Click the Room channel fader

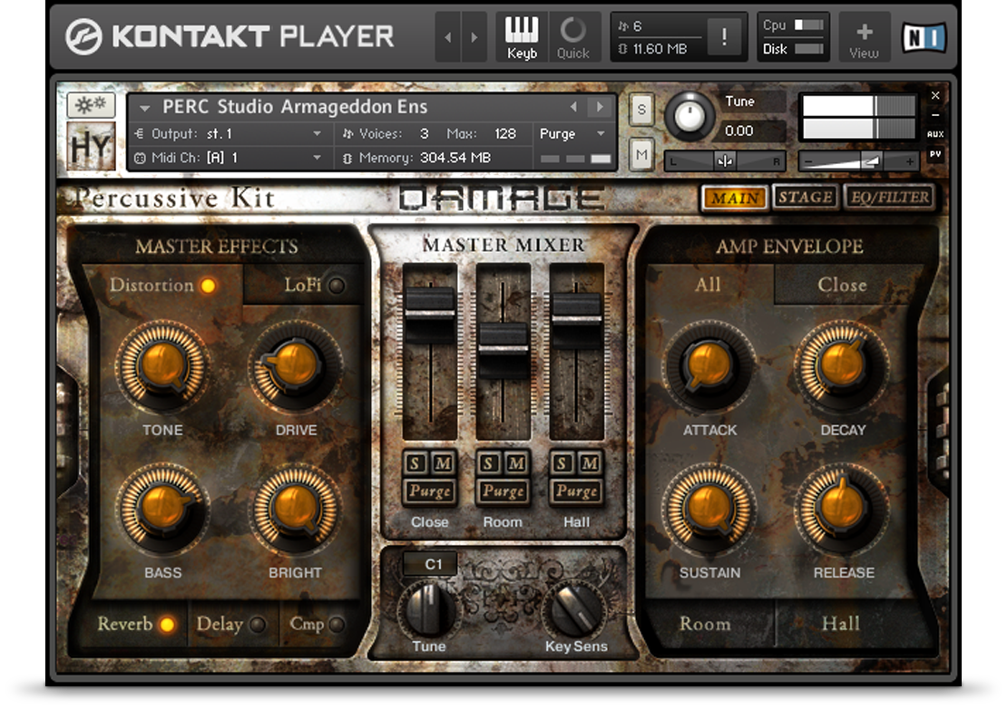coord(503,350)
